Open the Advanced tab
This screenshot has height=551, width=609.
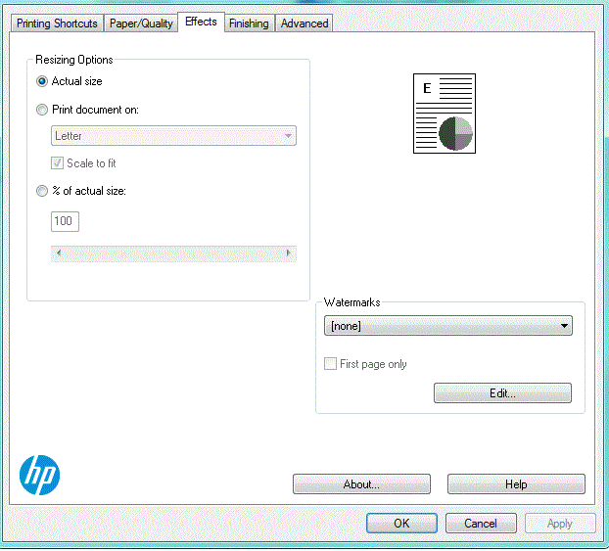click(x=304, y=23)
